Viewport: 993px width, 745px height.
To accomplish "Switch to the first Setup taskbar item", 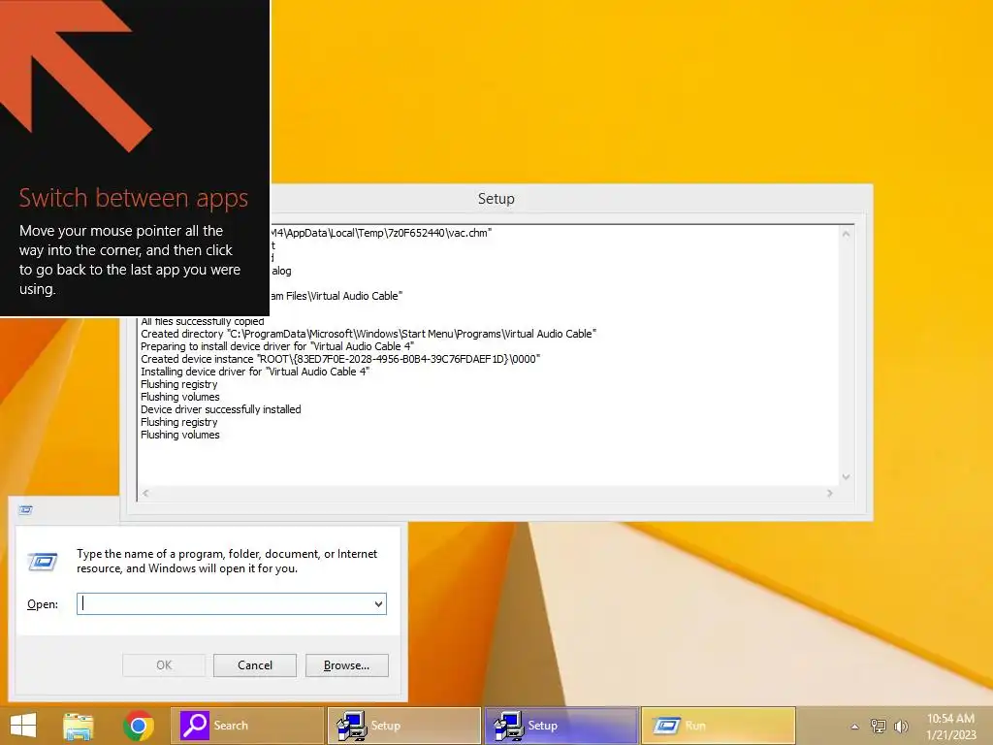I will click(x=404, y=726).
